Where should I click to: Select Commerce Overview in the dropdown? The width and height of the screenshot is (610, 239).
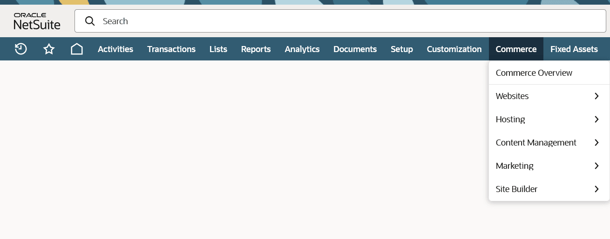pos(549,73)
